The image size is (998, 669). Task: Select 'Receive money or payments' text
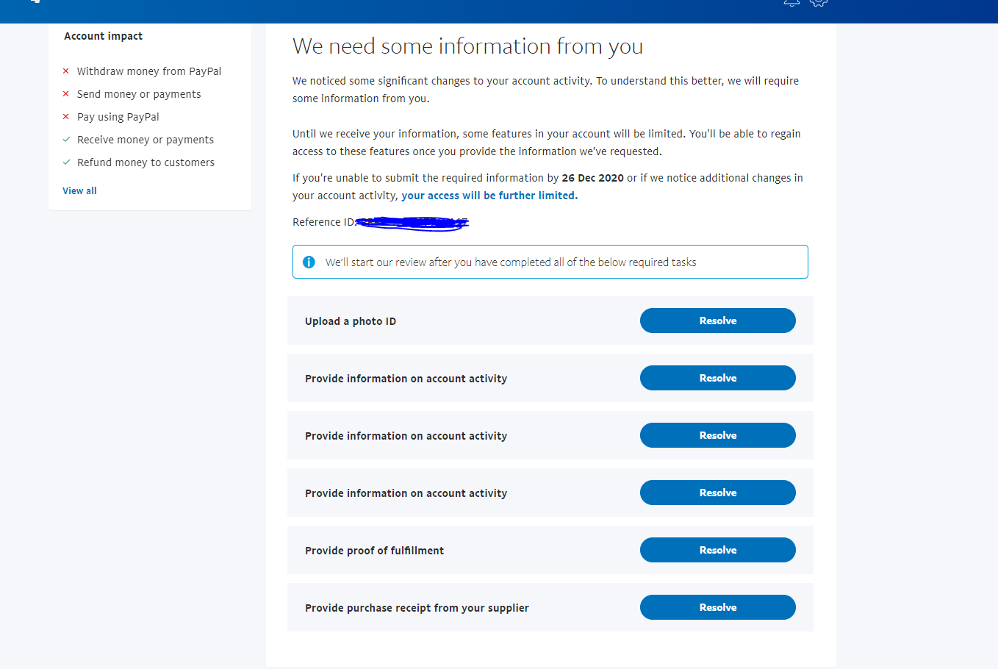click(146, 140)
